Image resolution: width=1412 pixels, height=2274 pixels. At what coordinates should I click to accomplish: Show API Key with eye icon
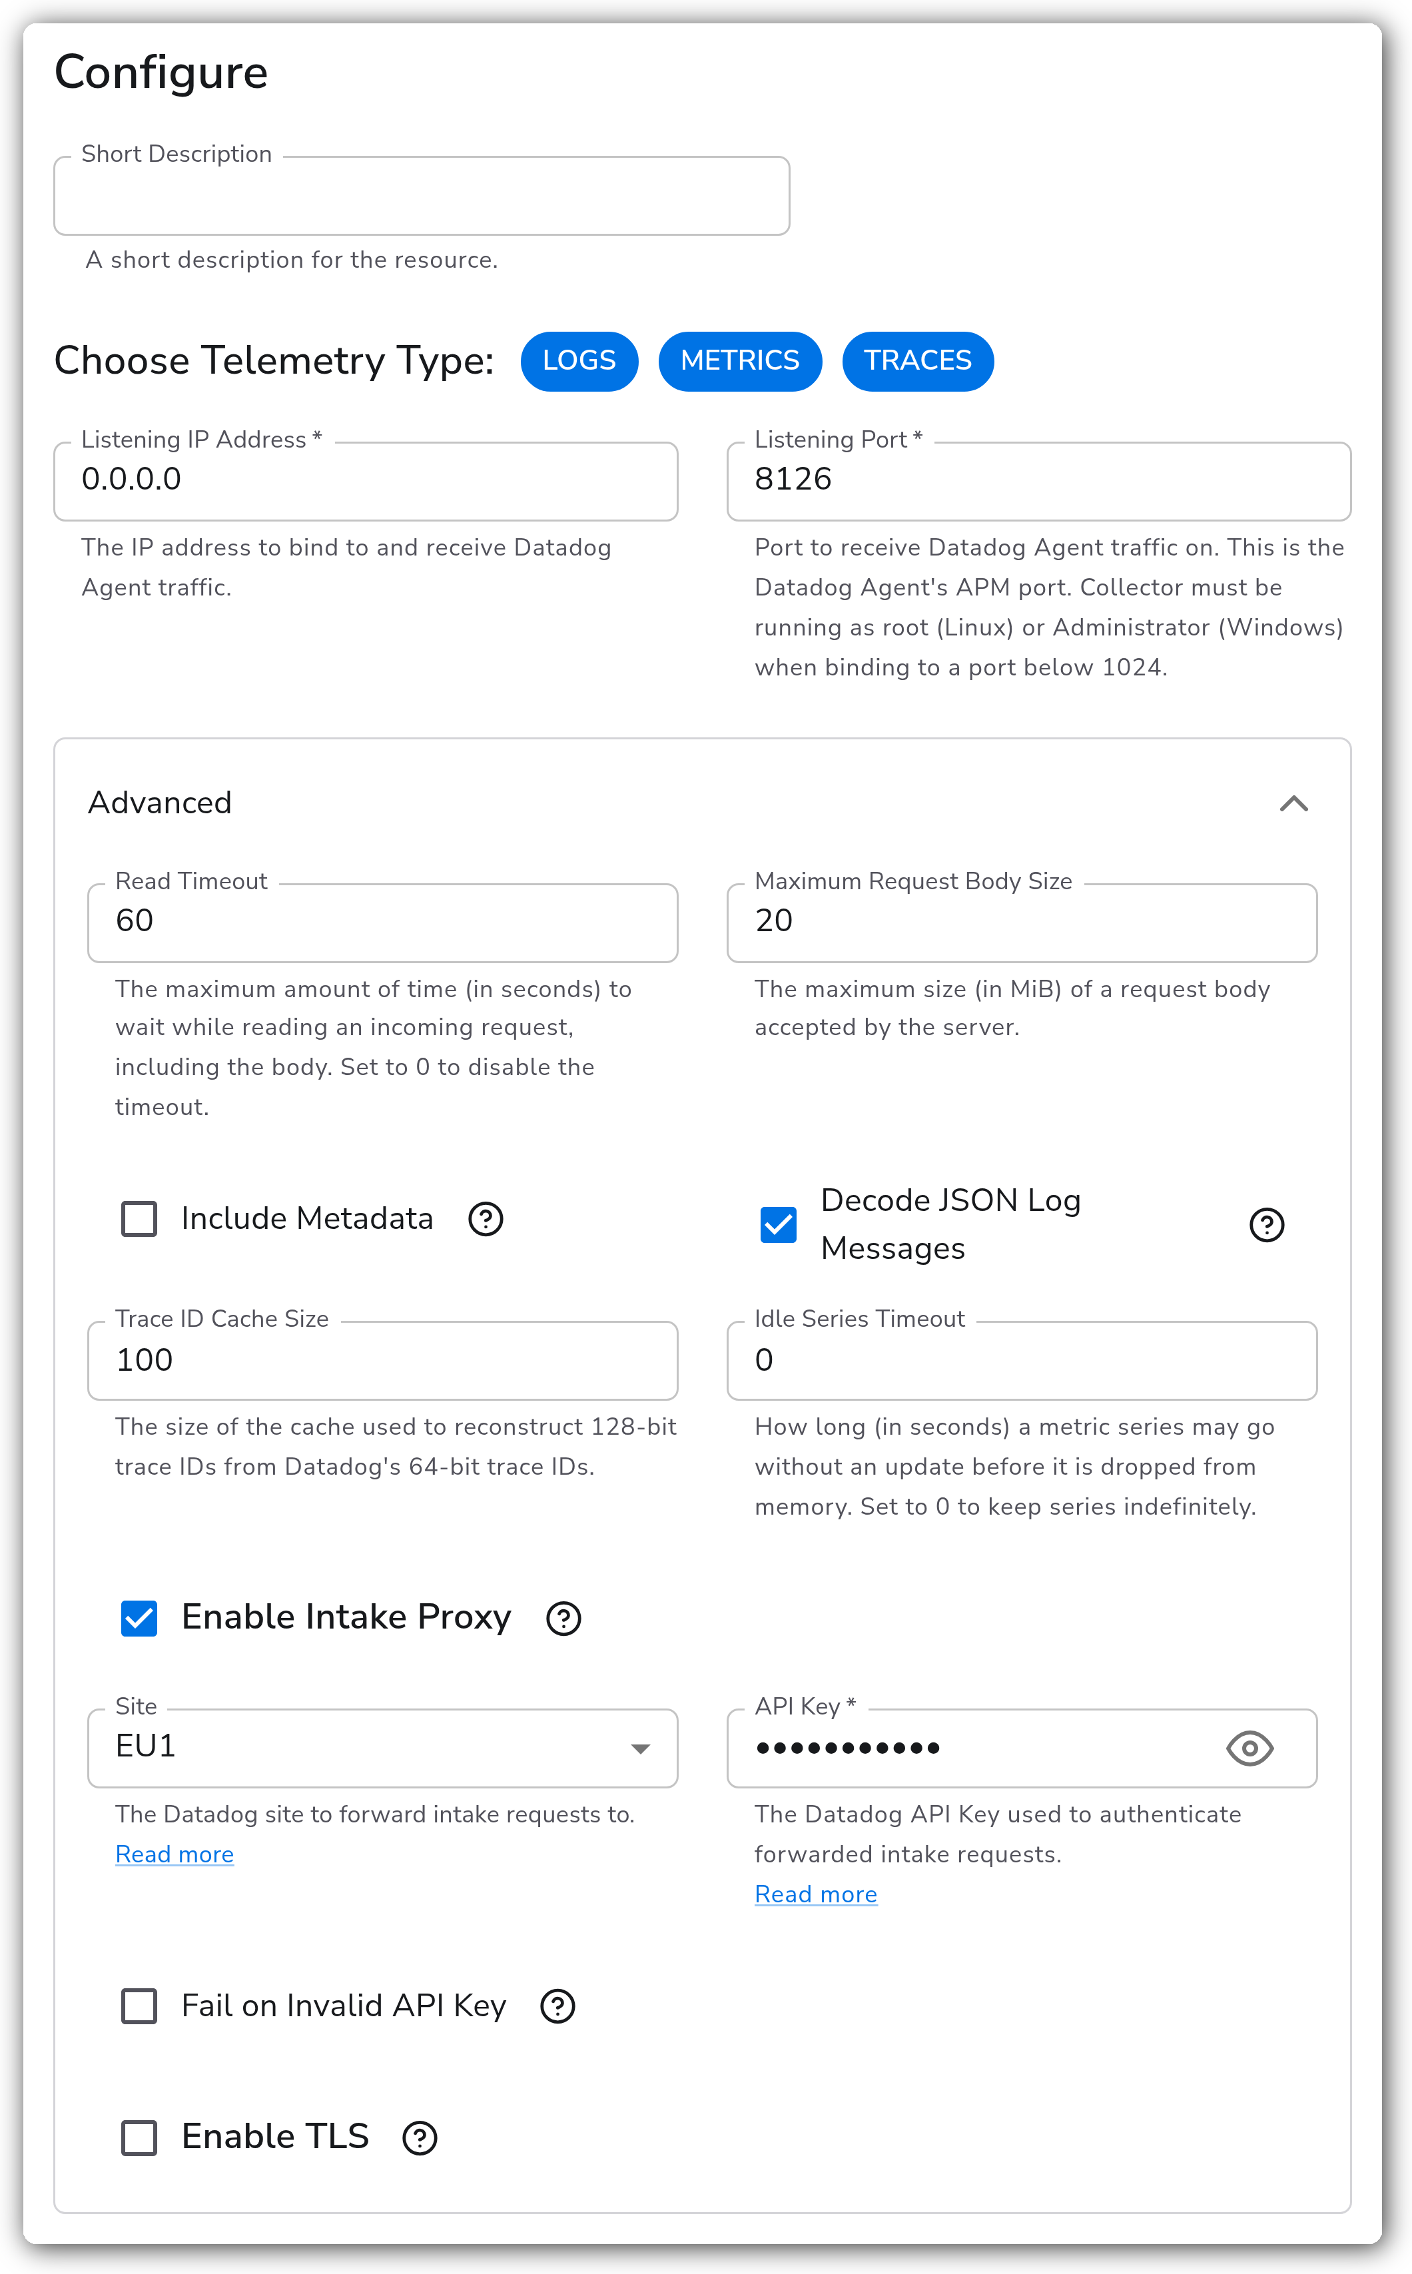pos(1249,1748)
